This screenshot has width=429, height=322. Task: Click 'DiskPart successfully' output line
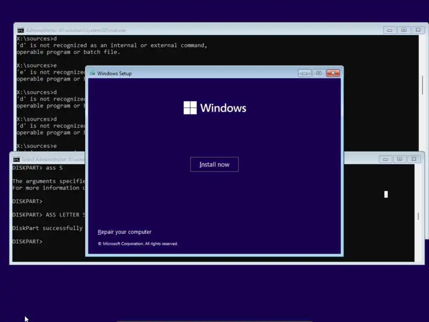[x=48, y=228]
